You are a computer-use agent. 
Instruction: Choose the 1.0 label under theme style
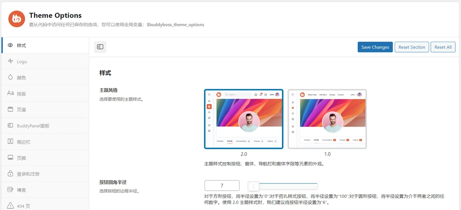coord(327,154)
